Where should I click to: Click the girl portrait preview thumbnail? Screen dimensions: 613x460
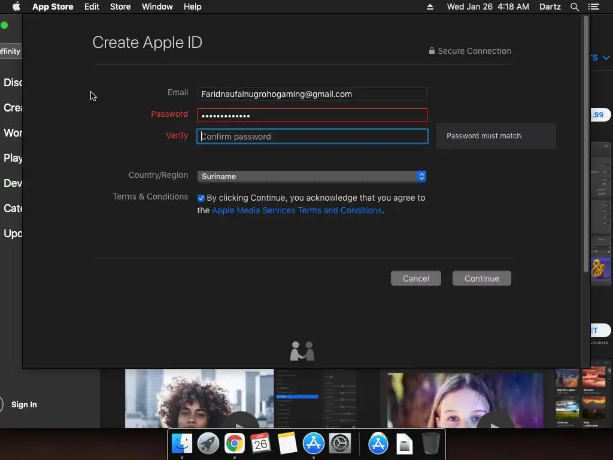tap(465, 400)
